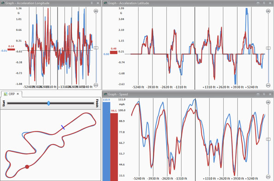The image size is (274, 181).
Task: Click the Speed graph panel icon
Action: pos(105,94)
